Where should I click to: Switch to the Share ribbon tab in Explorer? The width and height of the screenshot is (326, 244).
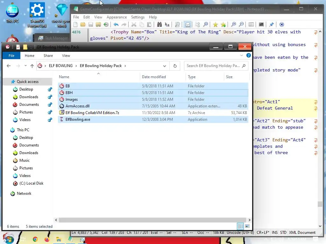[x=48, y=56]
